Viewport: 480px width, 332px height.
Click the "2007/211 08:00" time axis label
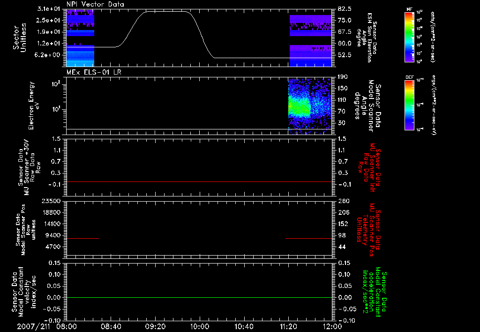(47, 326)
